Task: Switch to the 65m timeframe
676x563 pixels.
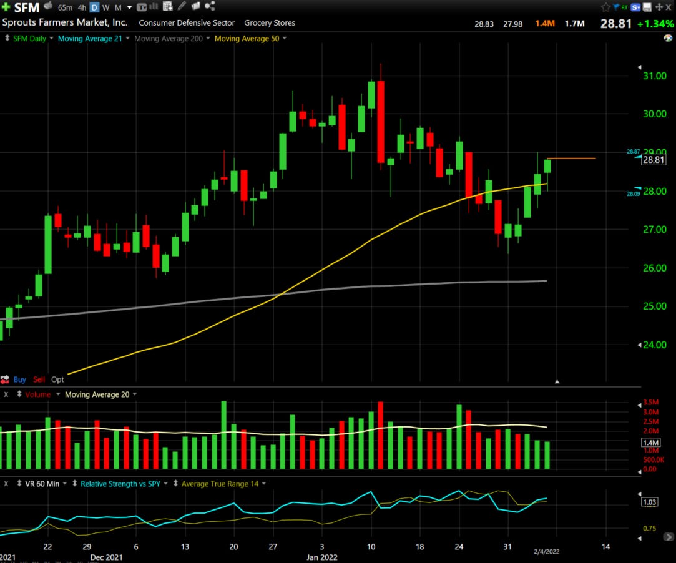Action: 65,7
